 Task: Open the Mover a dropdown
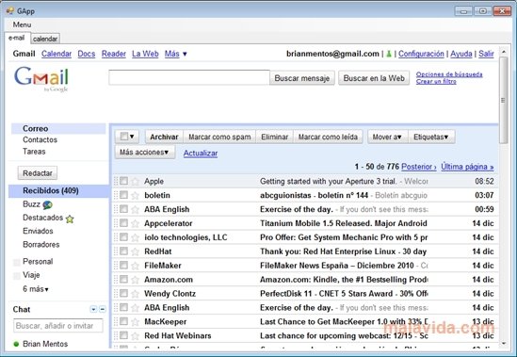[x=388, y=137]
